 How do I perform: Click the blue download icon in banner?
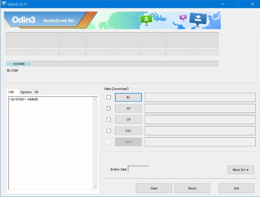click(x=198, y=19)
